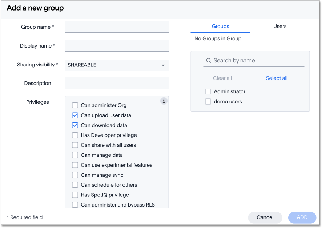The image size is (322, 228).
Task: Focus the Display name input field
Action: [x=117, y=46]
